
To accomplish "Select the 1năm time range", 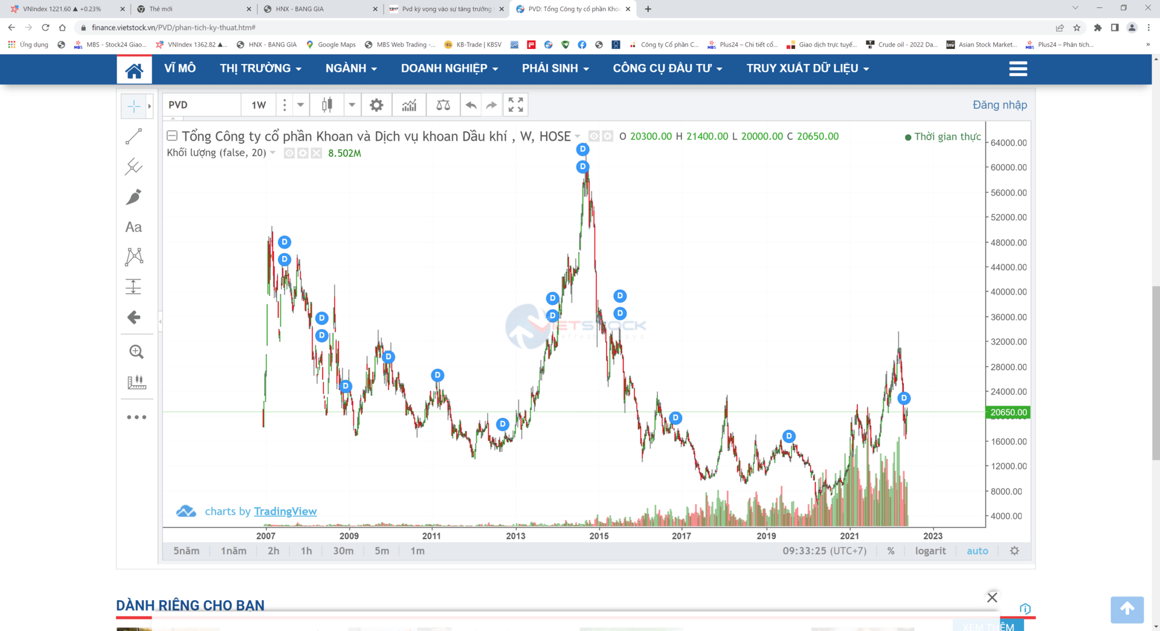I will tap(233, 551).
